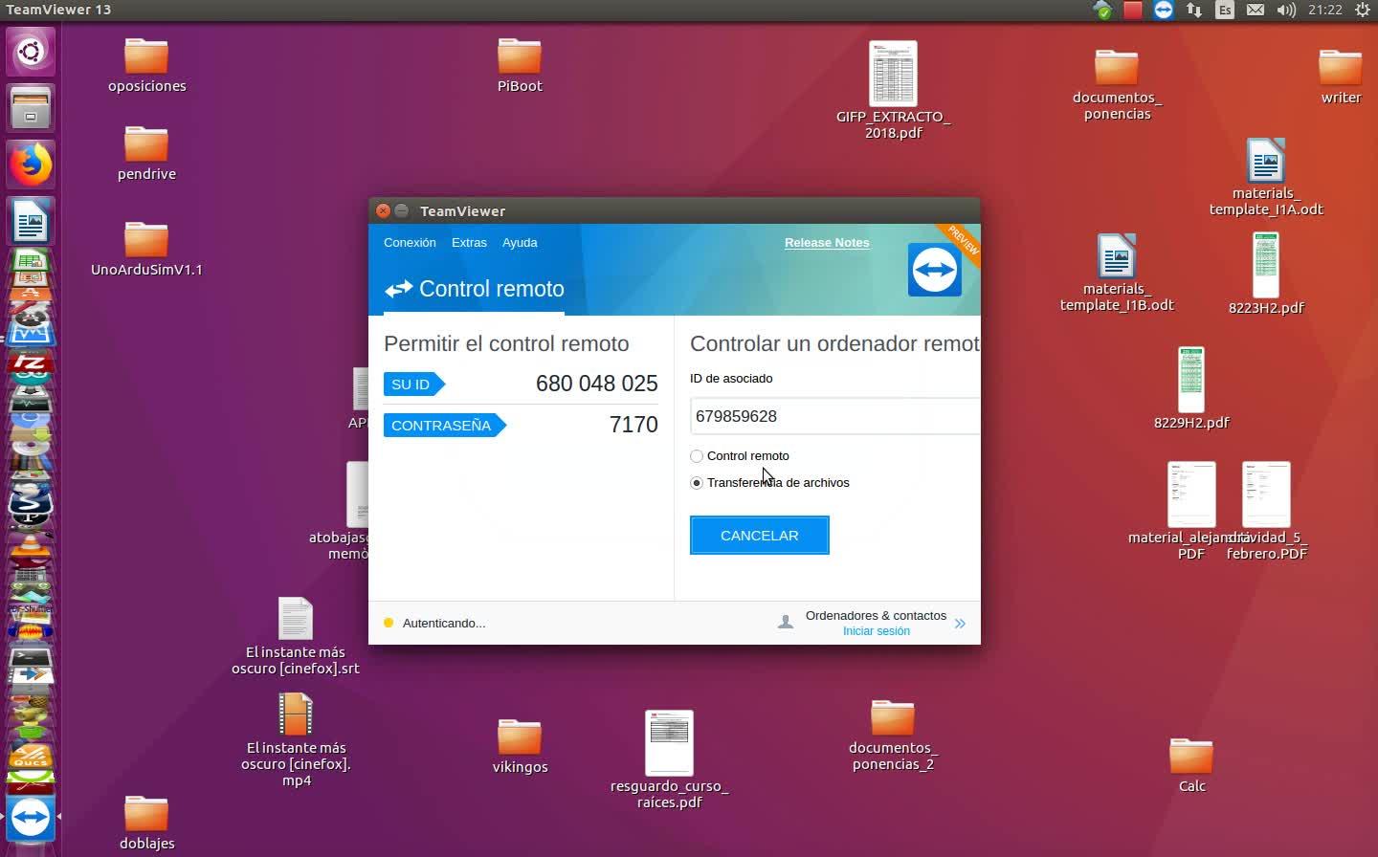This screenshot has height=857, width=1378.
Task: Click the TeamViewer icon in the dock
Action: 31,818
